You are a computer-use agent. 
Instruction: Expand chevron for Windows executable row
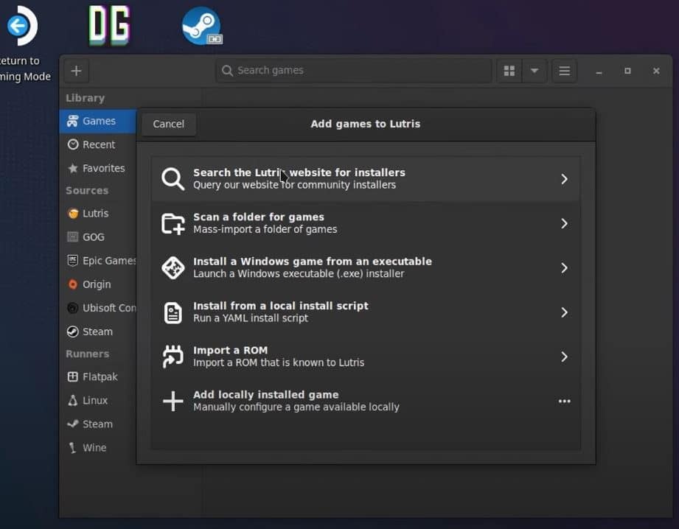click(x=564, y=268)
